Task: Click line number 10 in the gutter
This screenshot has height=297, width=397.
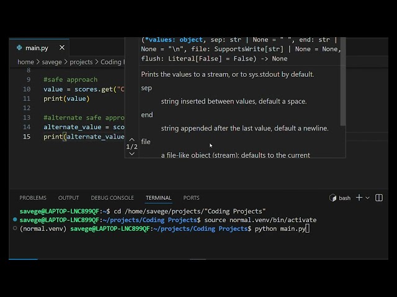Action: click(x=27, y=89)
